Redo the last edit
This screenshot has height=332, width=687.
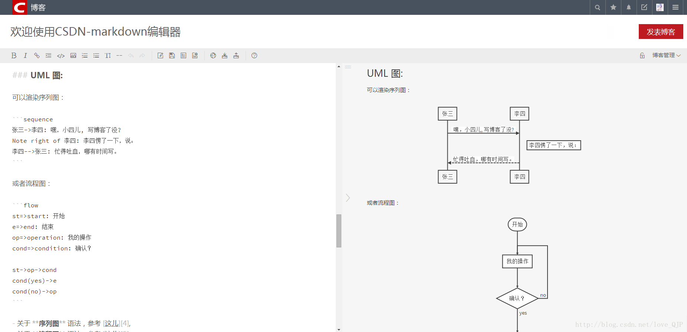[x=142, y=56]
